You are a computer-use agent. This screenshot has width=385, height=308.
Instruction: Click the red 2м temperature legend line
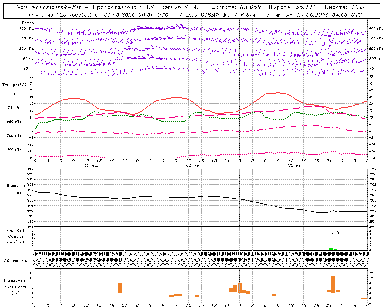[x=14, y=97]
